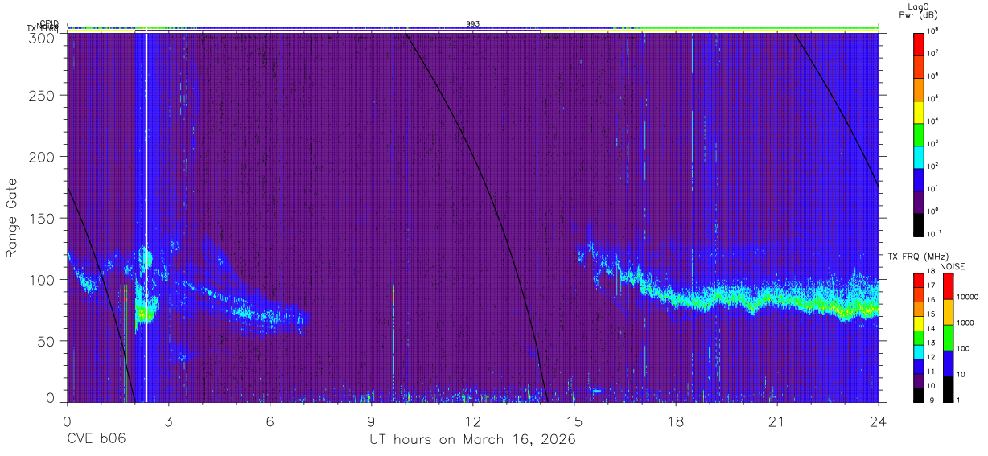Click the '13' label on TX FRQ colorbar
Image resolution: width=988 pixels, height=456 pixels.
932,343
